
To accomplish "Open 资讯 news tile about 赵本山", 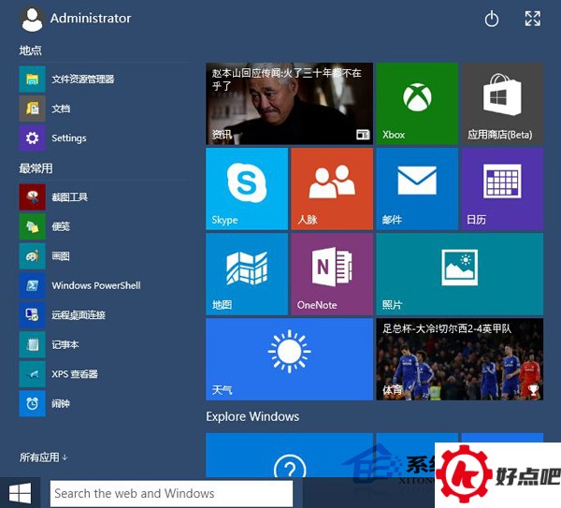I will tap(290, 104).
